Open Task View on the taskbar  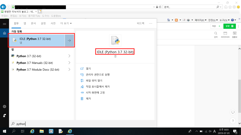click(23, 131)
